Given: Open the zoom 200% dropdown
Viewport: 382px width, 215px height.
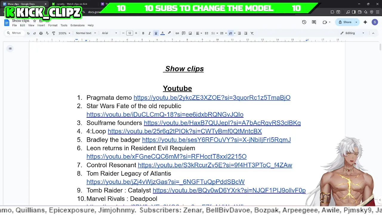Looking at the screenshot, I should [x=64, y=33].
